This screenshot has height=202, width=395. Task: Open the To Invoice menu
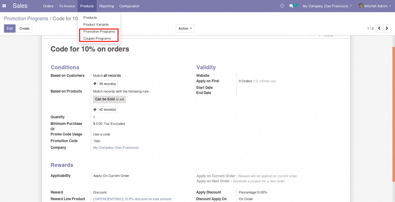(67, 6)
